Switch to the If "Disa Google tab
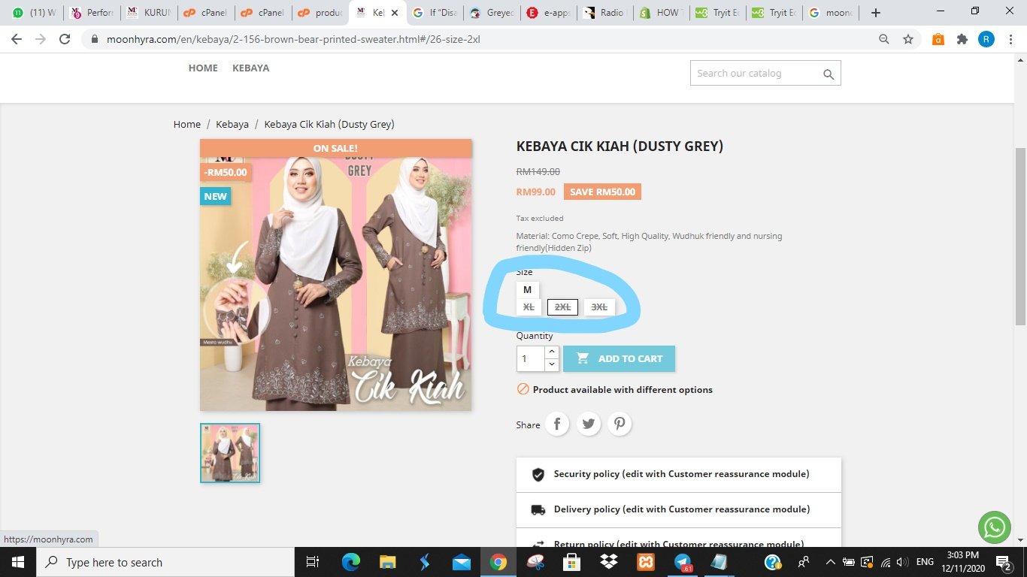The width and height of the screenshot is (1027, 577). (435, 13)
